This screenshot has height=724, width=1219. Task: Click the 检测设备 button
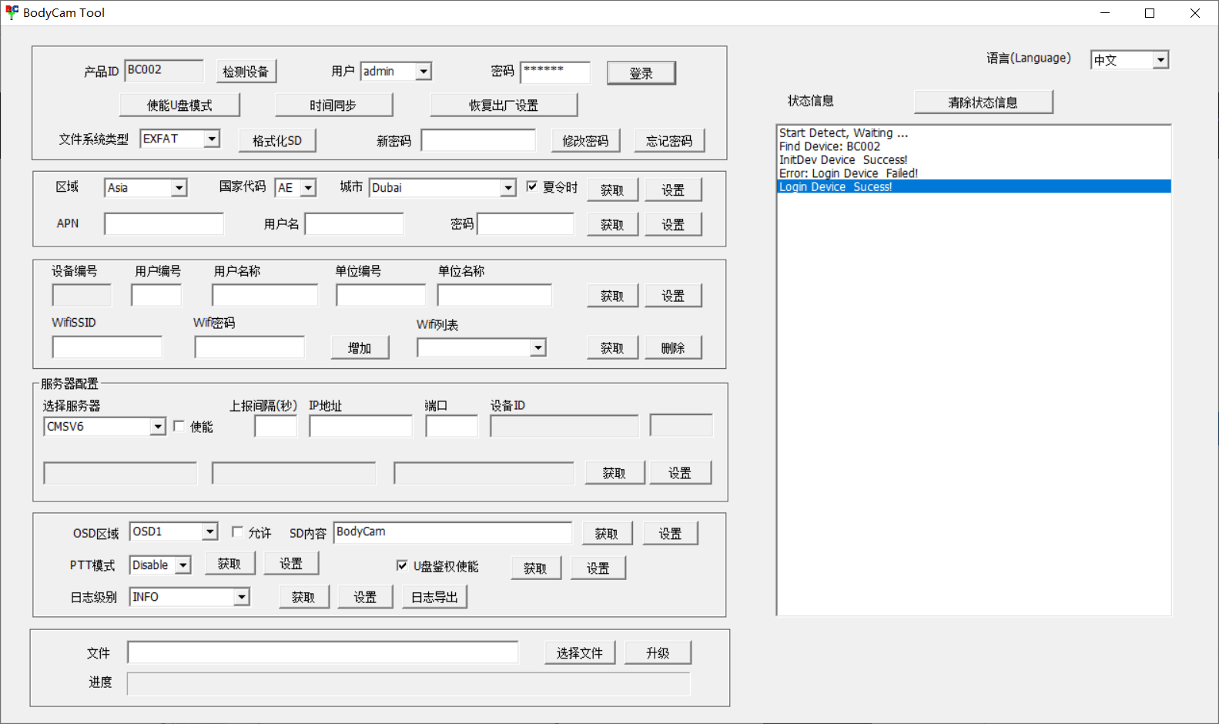tap(246, 72)
